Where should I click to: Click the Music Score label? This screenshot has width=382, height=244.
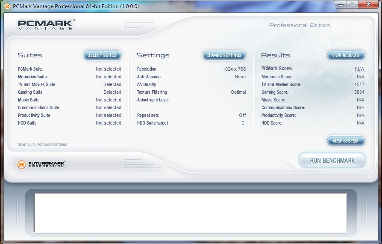click(273, 100)
